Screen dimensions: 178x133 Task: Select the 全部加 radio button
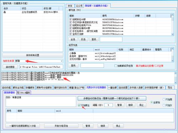pos(151,102)
